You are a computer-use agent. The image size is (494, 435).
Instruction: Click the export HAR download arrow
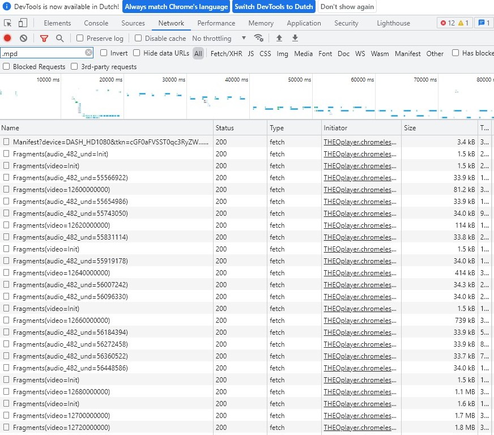pyautogui.click(x=295, y=38)
